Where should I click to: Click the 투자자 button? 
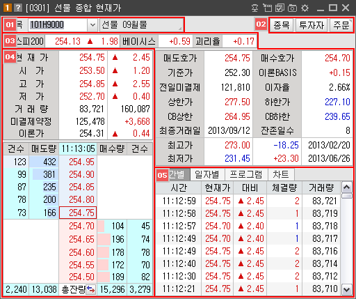tap(311, 25)
